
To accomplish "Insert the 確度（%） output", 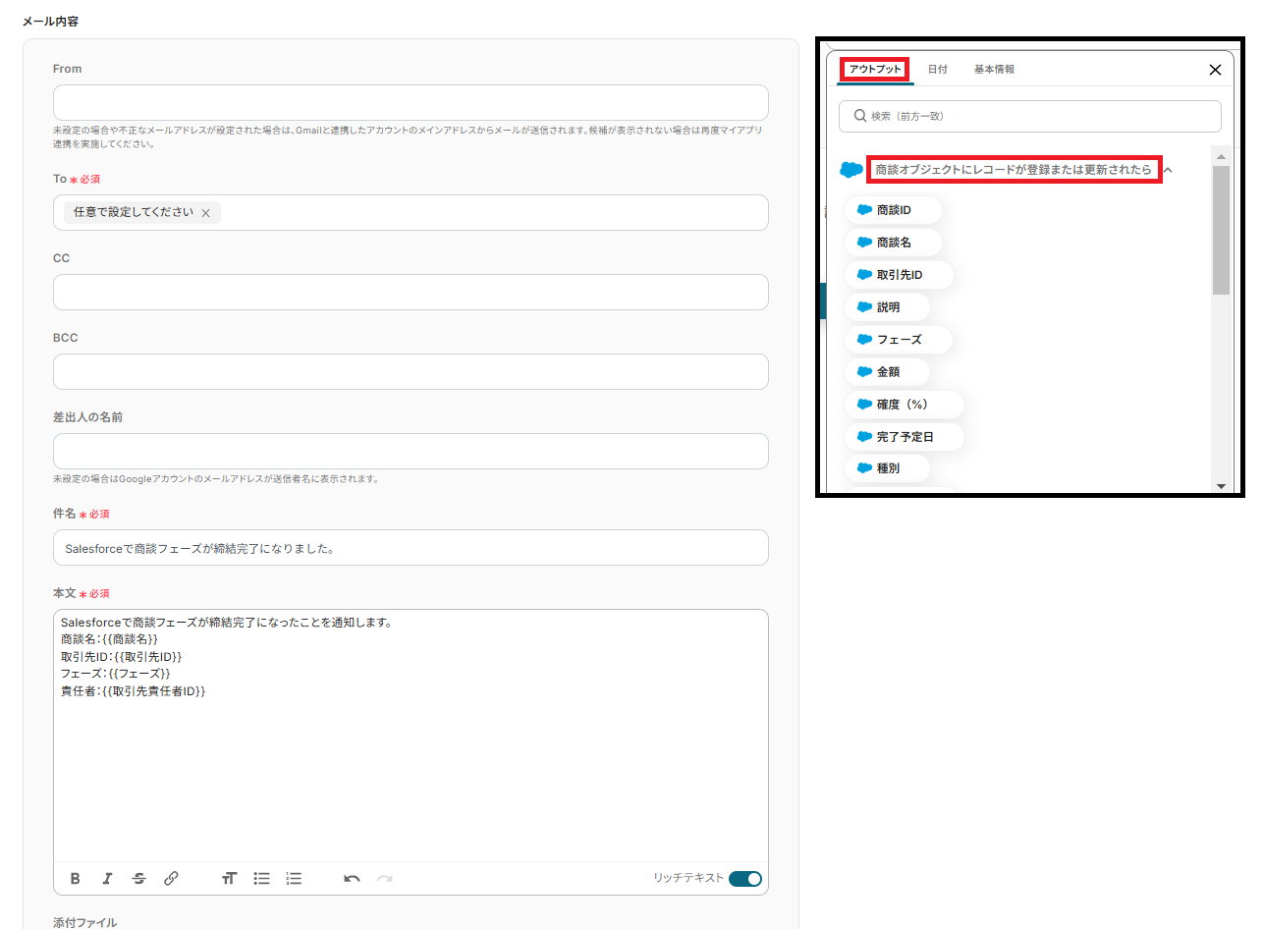I will [x=904, y=405].
